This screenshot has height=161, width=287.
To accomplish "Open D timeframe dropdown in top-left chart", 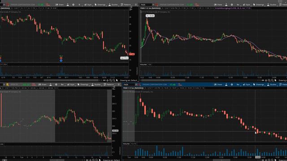I will 79,4.
